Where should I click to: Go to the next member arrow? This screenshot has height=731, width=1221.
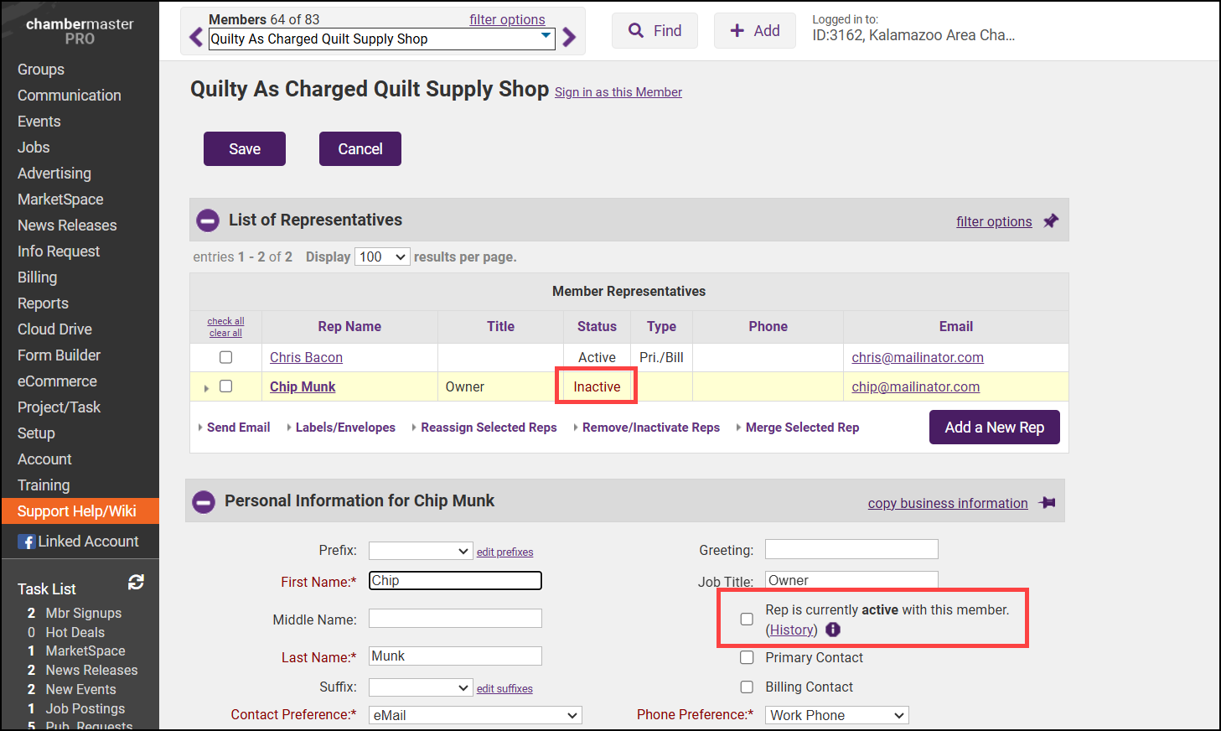pos(569,38)
